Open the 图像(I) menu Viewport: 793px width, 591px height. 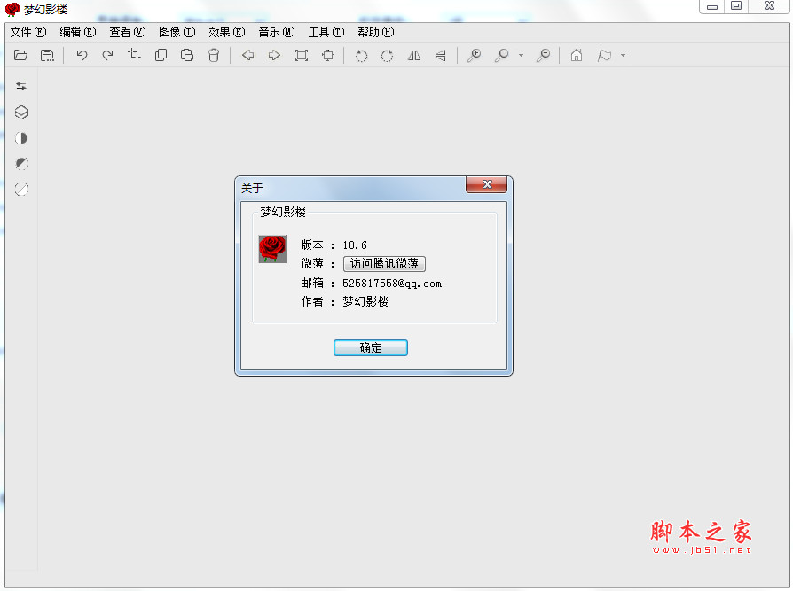point(177,32)
